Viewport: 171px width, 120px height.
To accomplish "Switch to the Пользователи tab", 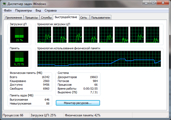I will point(101,18).
